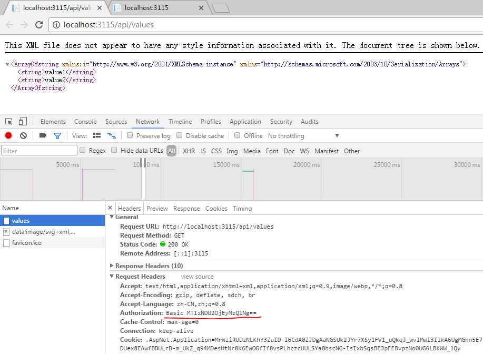
Task: Select the Headers tab of request
Action: tap(130, 209)
